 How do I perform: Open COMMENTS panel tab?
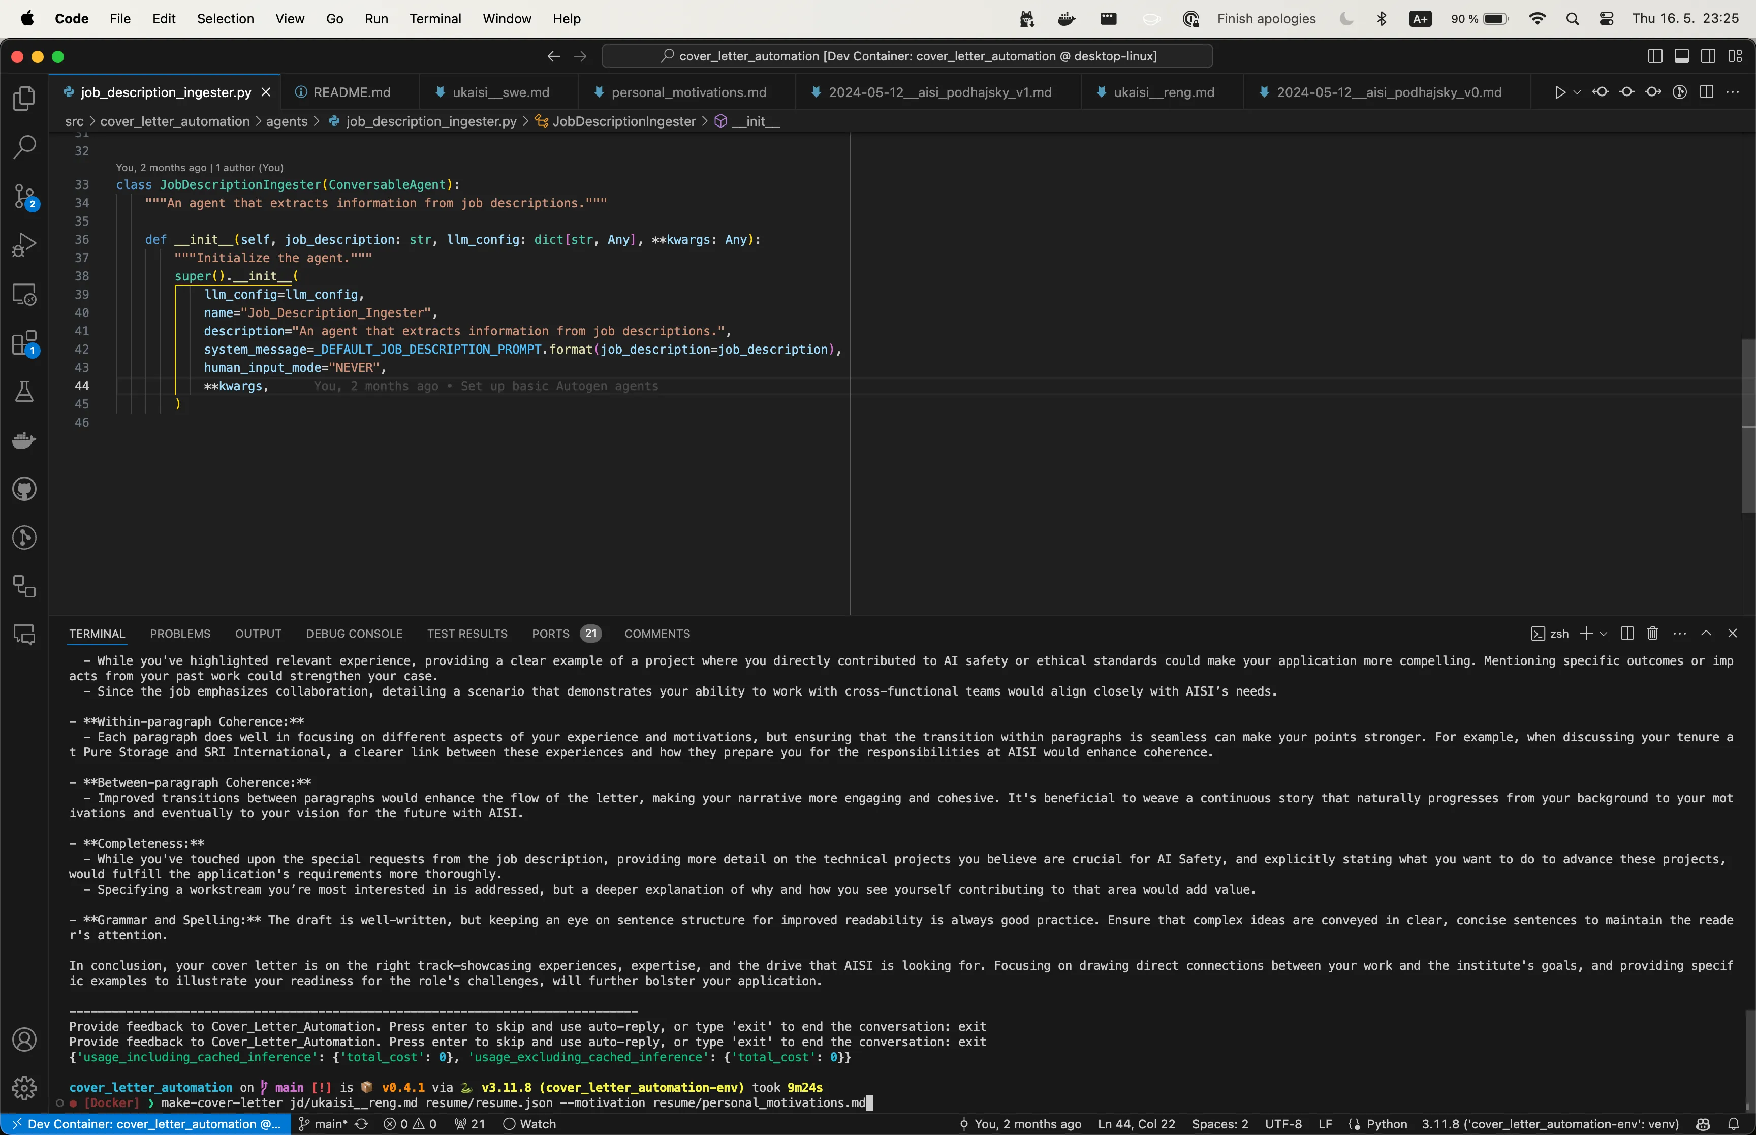pos(657,634)
